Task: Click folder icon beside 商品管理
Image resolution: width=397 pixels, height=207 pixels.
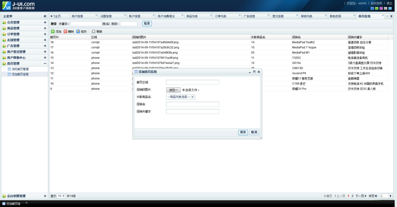Action: coord(4,28)
